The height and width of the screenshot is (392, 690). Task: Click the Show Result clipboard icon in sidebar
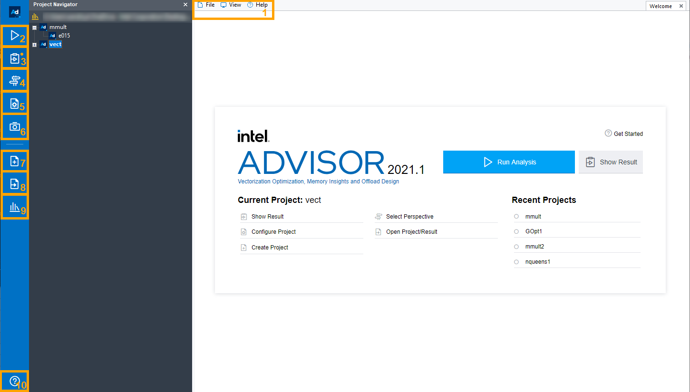15,59
